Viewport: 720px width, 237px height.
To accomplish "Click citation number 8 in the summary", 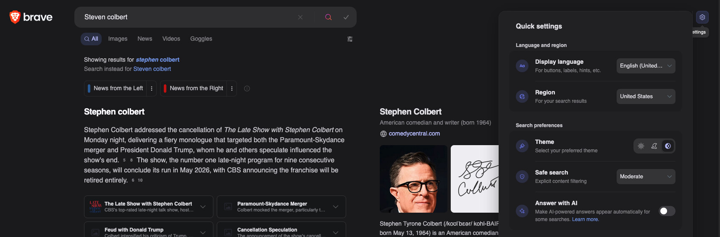I will click(131, 160).
